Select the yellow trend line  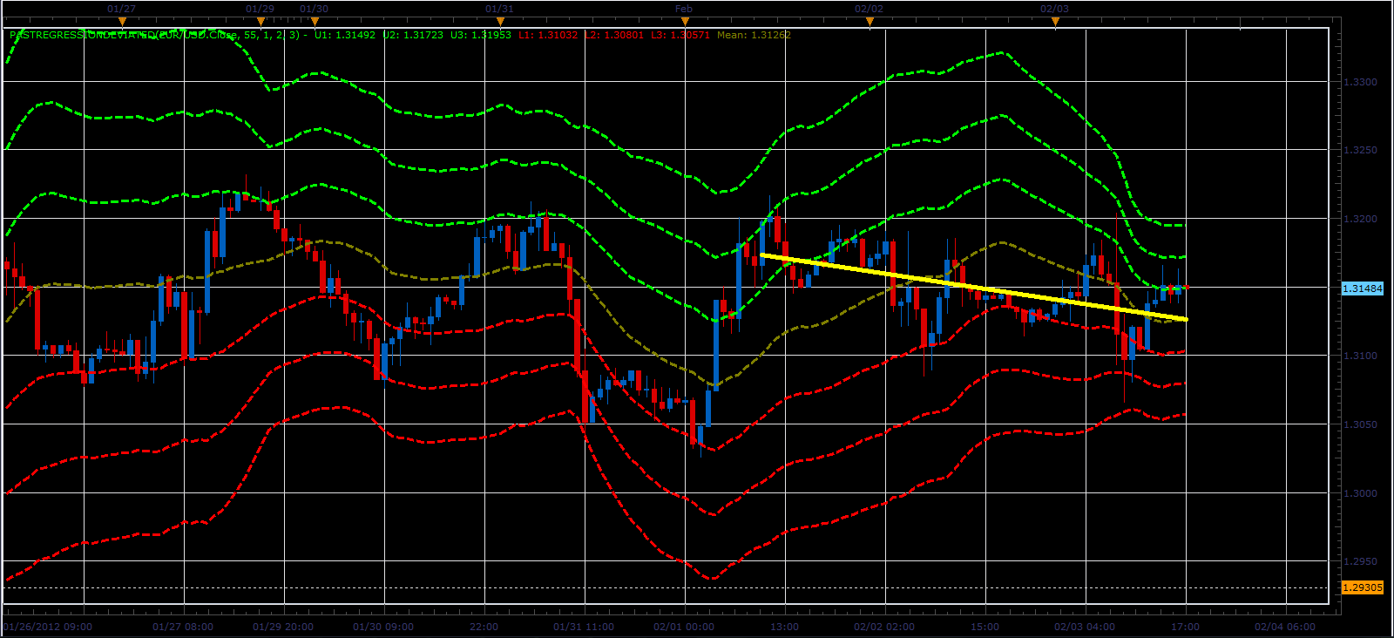[974, 287]
